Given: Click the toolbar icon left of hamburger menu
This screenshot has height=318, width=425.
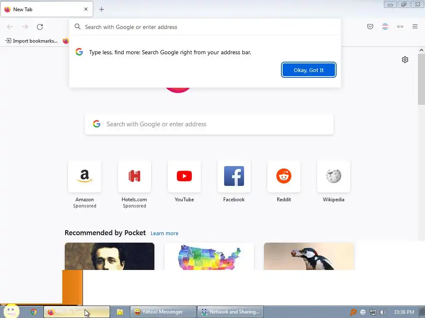Looking at the screenshot, I should (x=400, y=26).
